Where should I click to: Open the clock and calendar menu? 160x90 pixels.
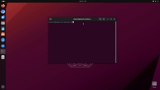pos(83,1)
